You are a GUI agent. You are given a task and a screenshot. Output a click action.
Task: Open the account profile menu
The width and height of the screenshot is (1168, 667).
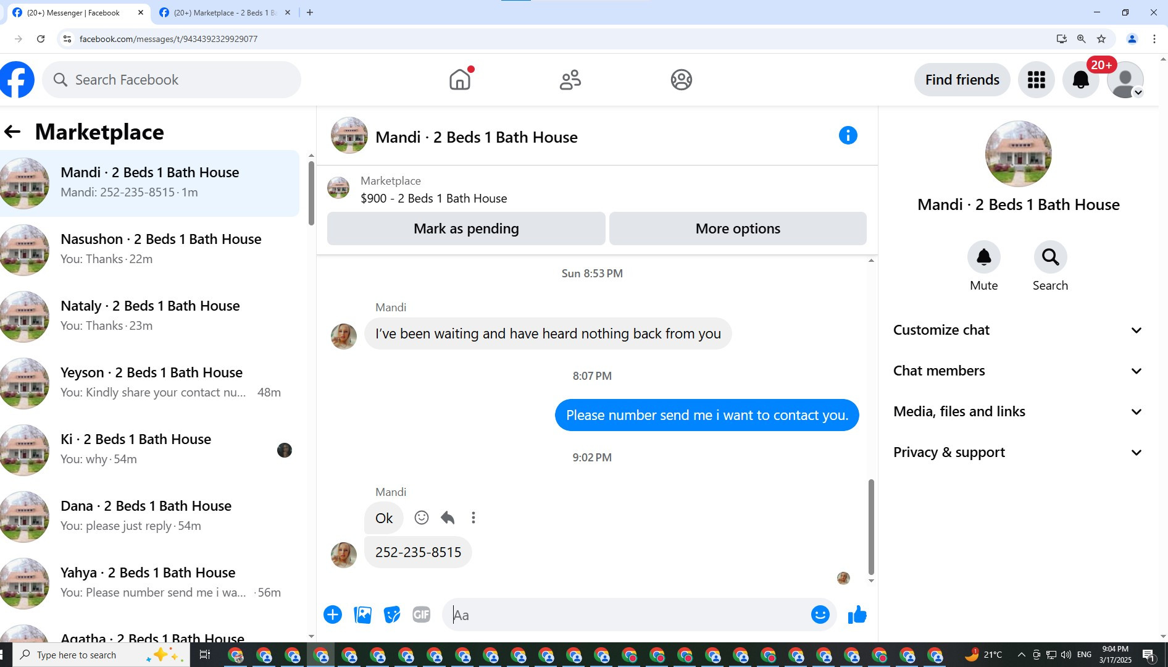tap(1125, 80)
